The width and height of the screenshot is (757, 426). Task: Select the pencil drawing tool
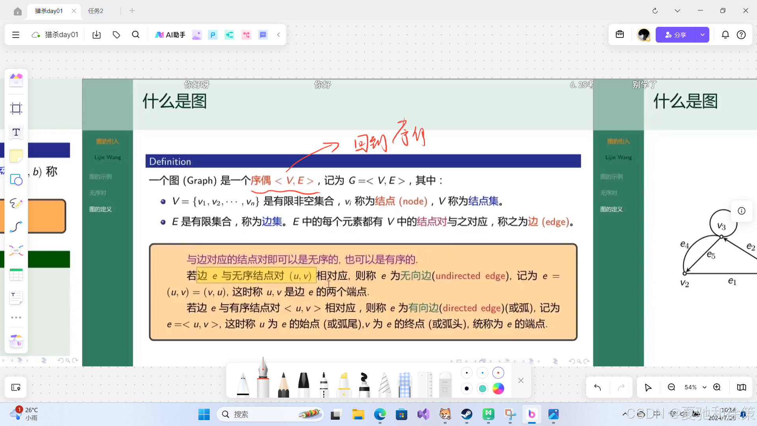[283, 385]
